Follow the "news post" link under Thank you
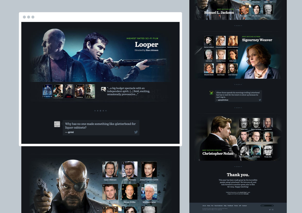The image size is (302, 213). [x=246, y=194]
